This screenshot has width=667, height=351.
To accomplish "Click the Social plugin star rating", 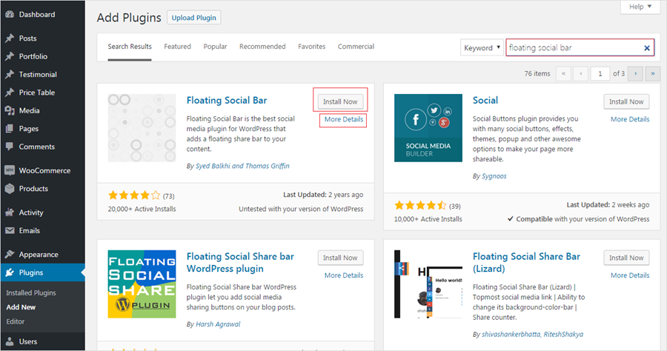I will click(x=420, y=206).
